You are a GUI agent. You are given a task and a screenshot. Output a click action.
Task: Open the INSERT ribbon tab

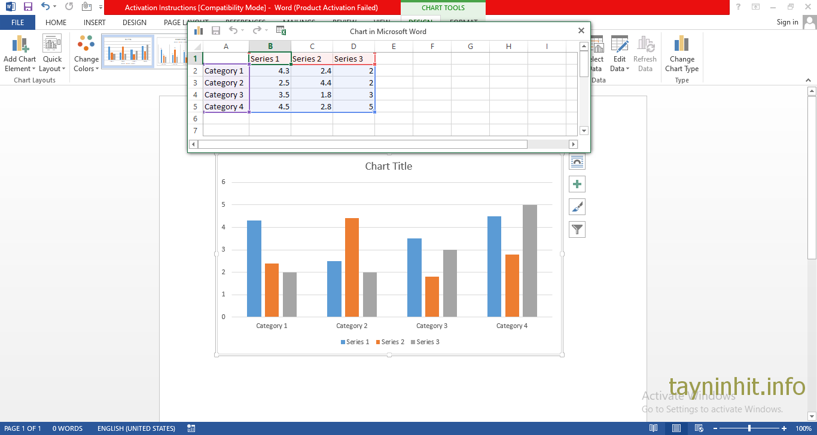pyautogui.click(x=94, y=23)
